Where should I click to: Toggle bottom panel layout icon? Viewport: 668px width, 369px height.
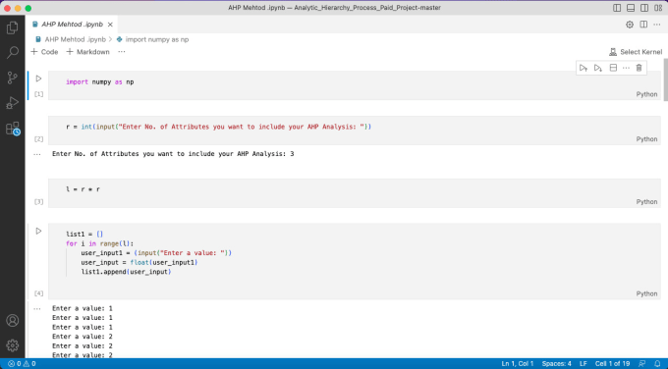631,8
